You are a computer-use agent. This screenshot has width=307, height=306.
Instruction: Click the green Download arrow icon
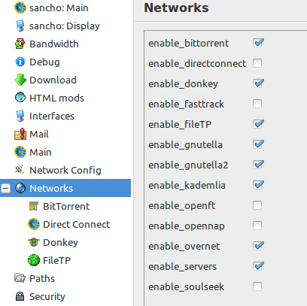coord(20,80)
